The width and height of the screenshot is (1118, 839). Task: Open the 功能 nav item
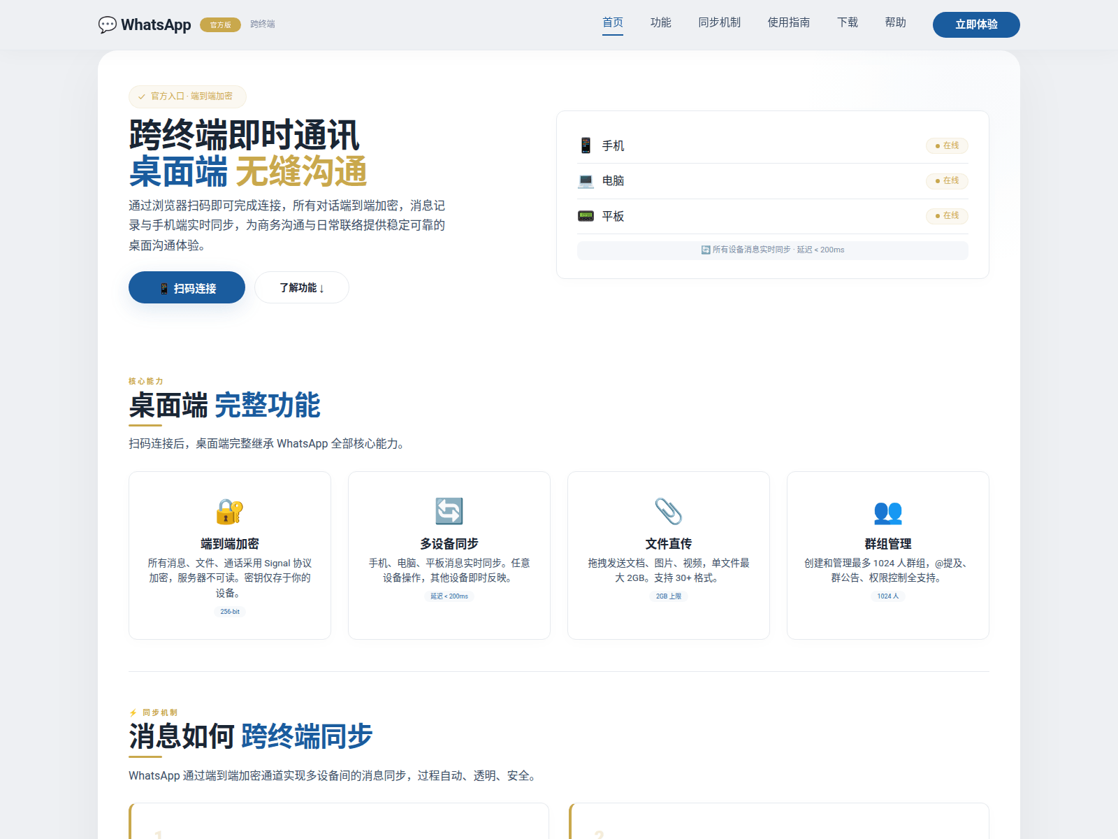click(x=661, y=22)
